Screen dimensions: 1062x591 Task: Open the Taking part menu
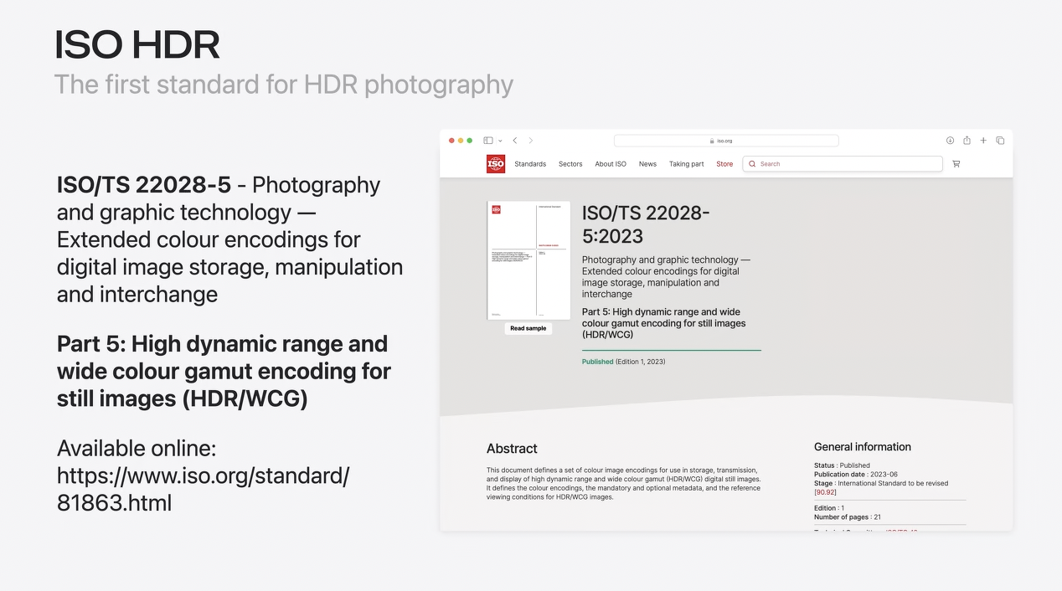(686, 164)
